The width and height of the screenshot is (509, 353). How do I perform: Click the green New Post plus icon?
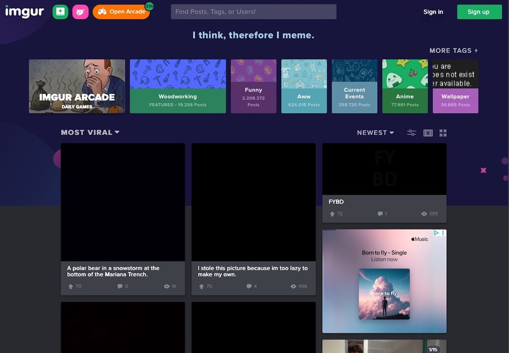(x=61, y=11)
